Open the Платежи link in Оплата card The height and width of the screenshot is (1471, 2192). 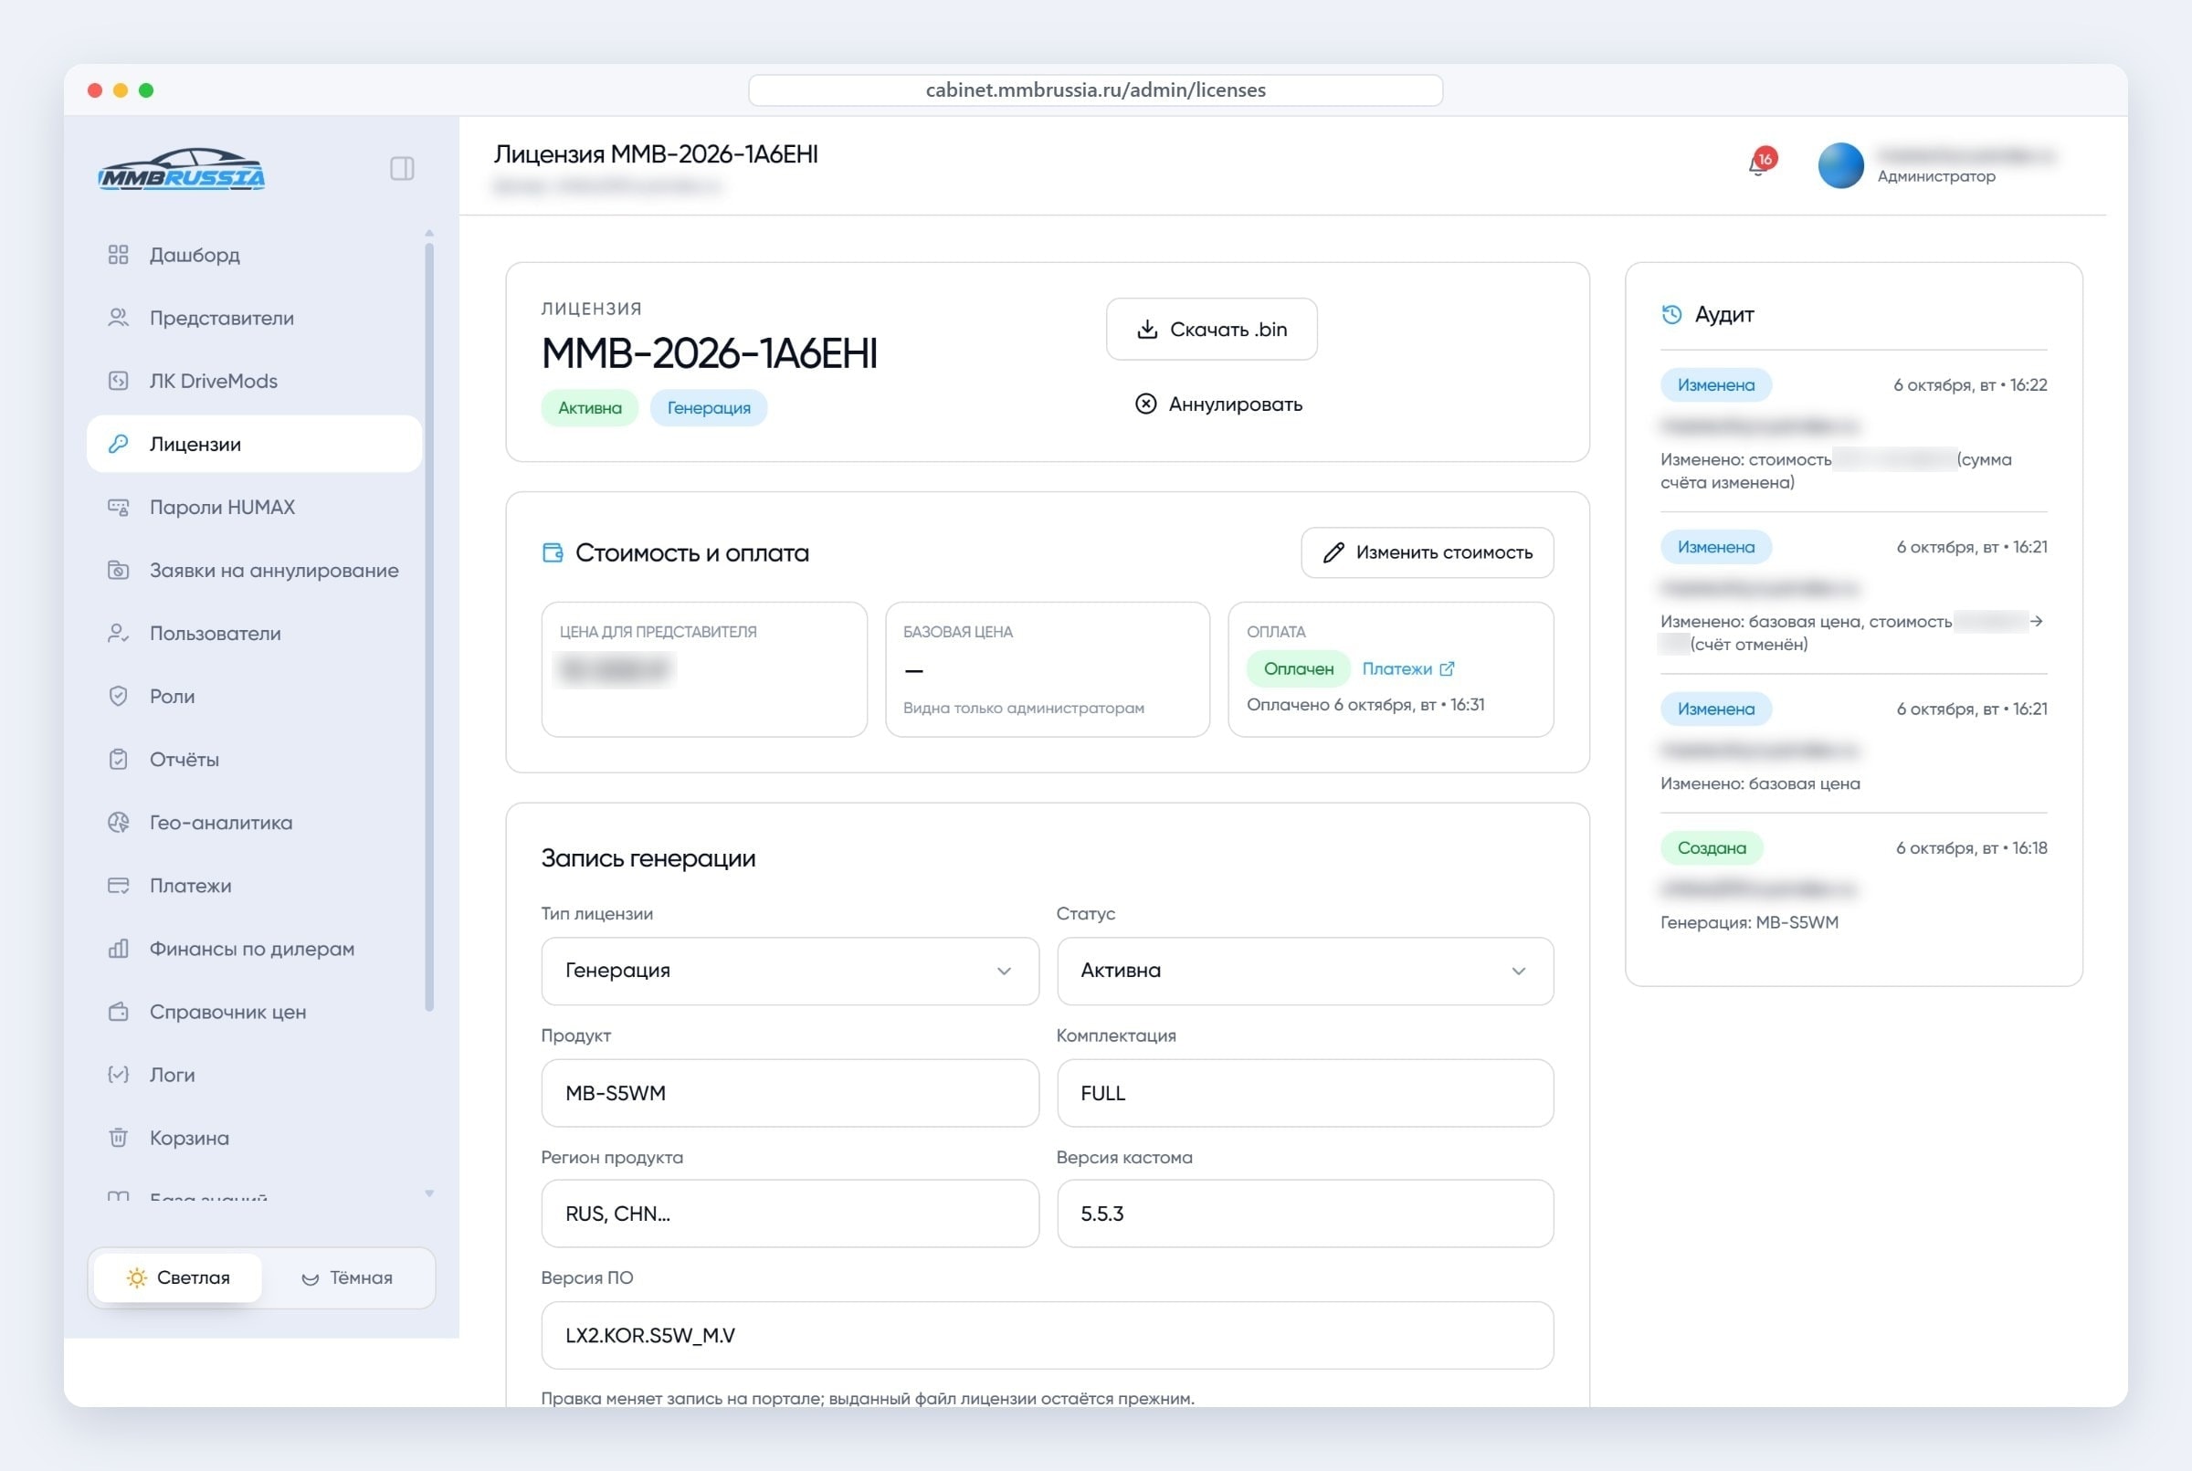(x=1407, y=669)
